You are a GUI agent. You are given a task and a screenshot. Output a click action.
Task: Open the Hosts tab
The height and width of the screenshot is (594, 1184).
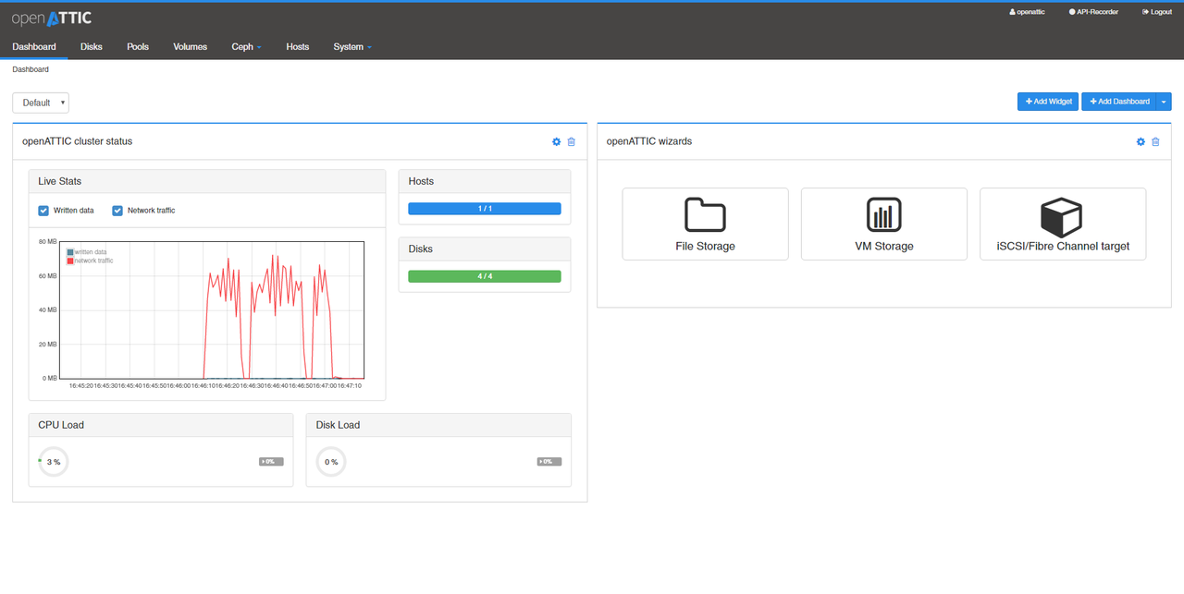[298, 47]
